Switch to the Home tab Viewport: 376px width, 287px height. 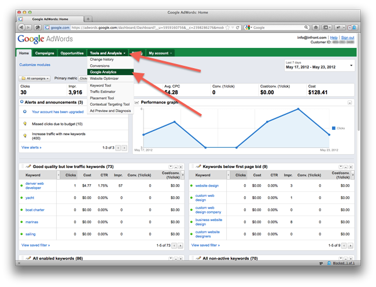coord(24,53)
